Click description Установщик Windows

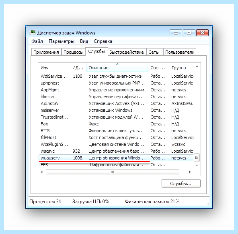coord(111,110)
